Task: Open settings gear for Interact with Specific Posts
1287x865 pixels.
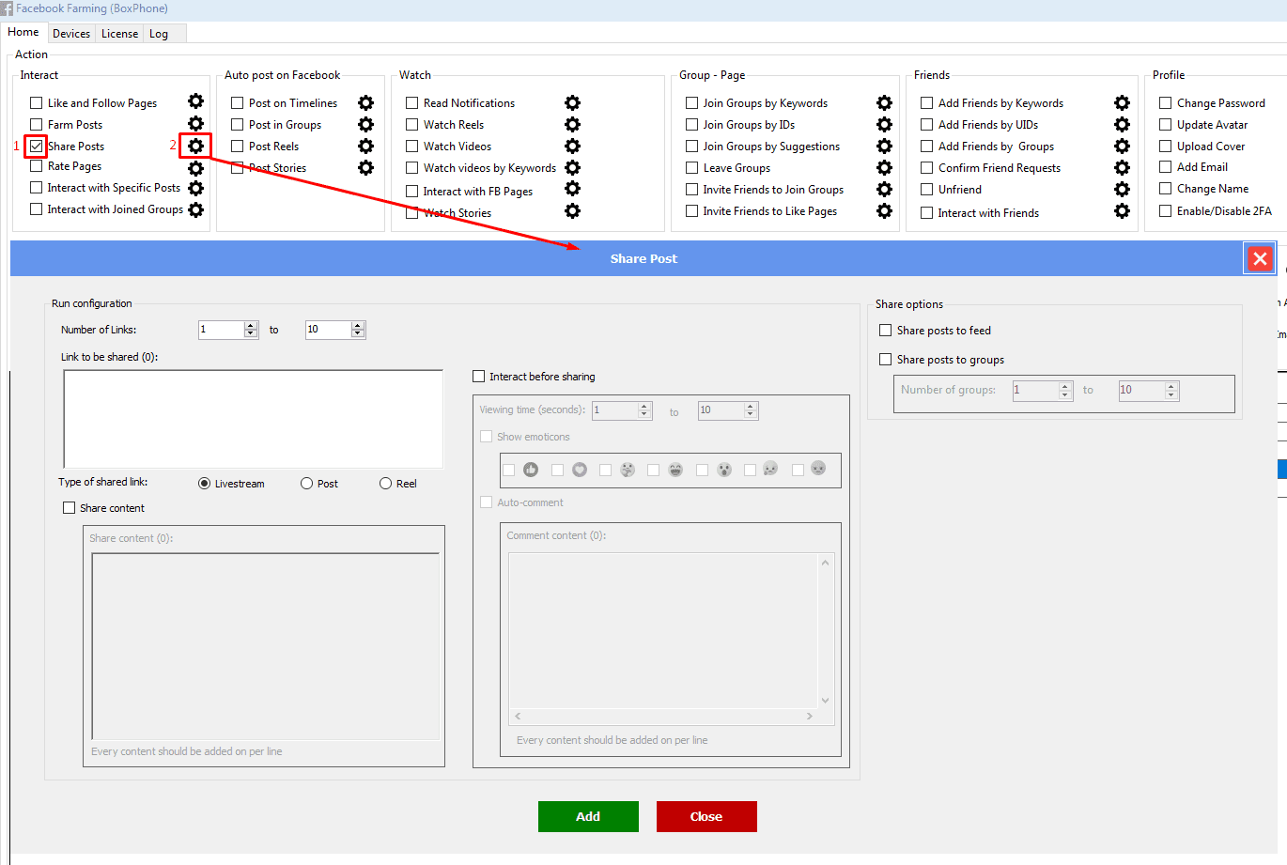Action: tap(195, 188)
